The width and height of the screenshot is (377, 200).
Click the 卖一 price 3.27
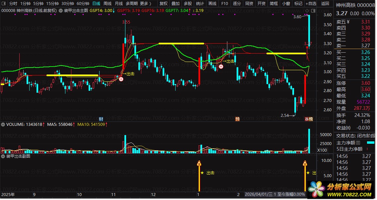365,46
